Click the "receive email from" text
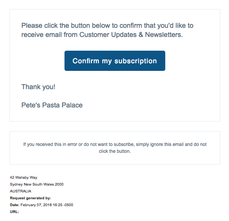The height and width of the screenshot is (221, 229). click(49, 35)
